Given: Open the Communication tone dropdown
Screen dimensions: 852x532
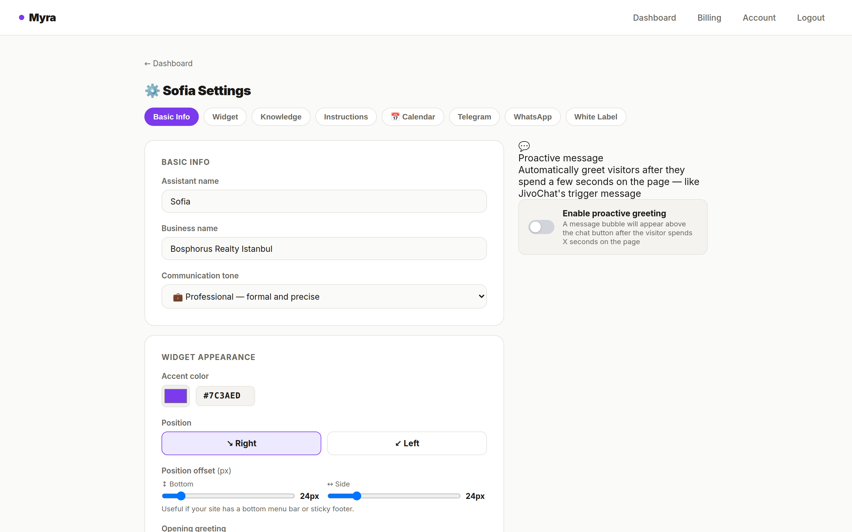Looking at the screenshot, I should pyautogui.click(x=324, y=297).
